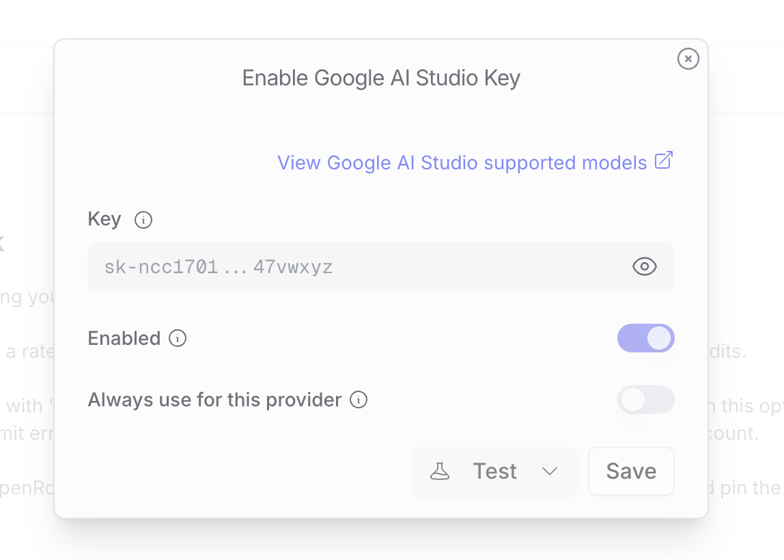
Task: Disable the Enabled toggle
Action: (645, 338)
